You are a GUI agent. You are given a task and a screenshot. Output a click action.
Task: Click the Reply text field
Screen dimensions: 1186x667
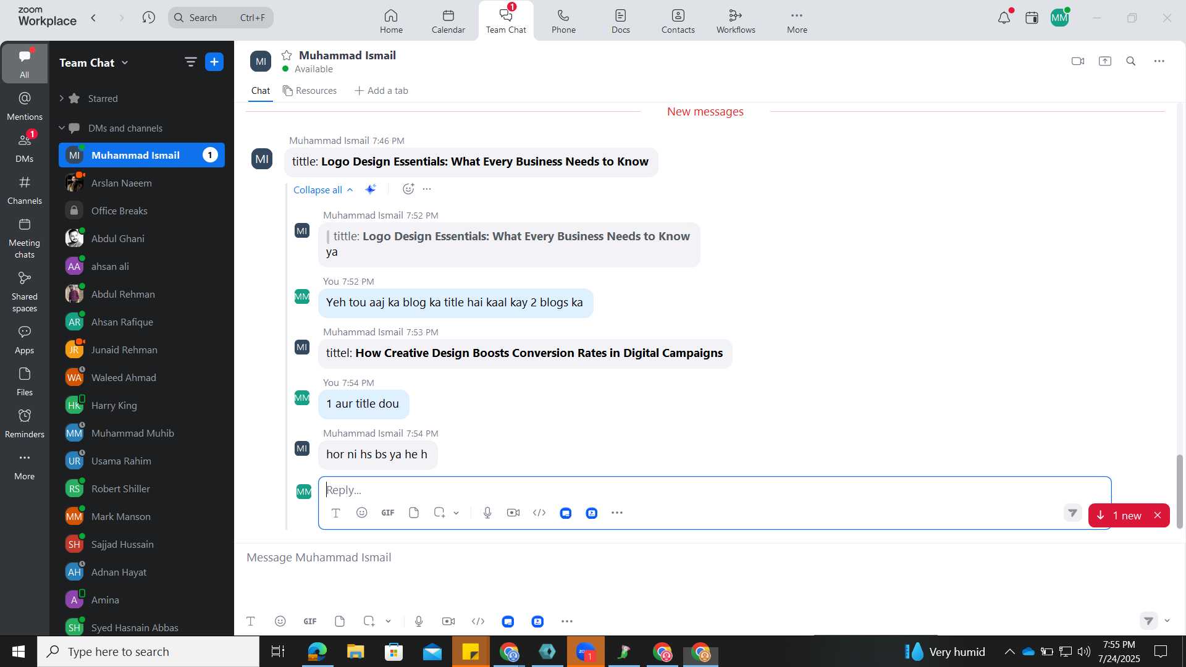715,490
